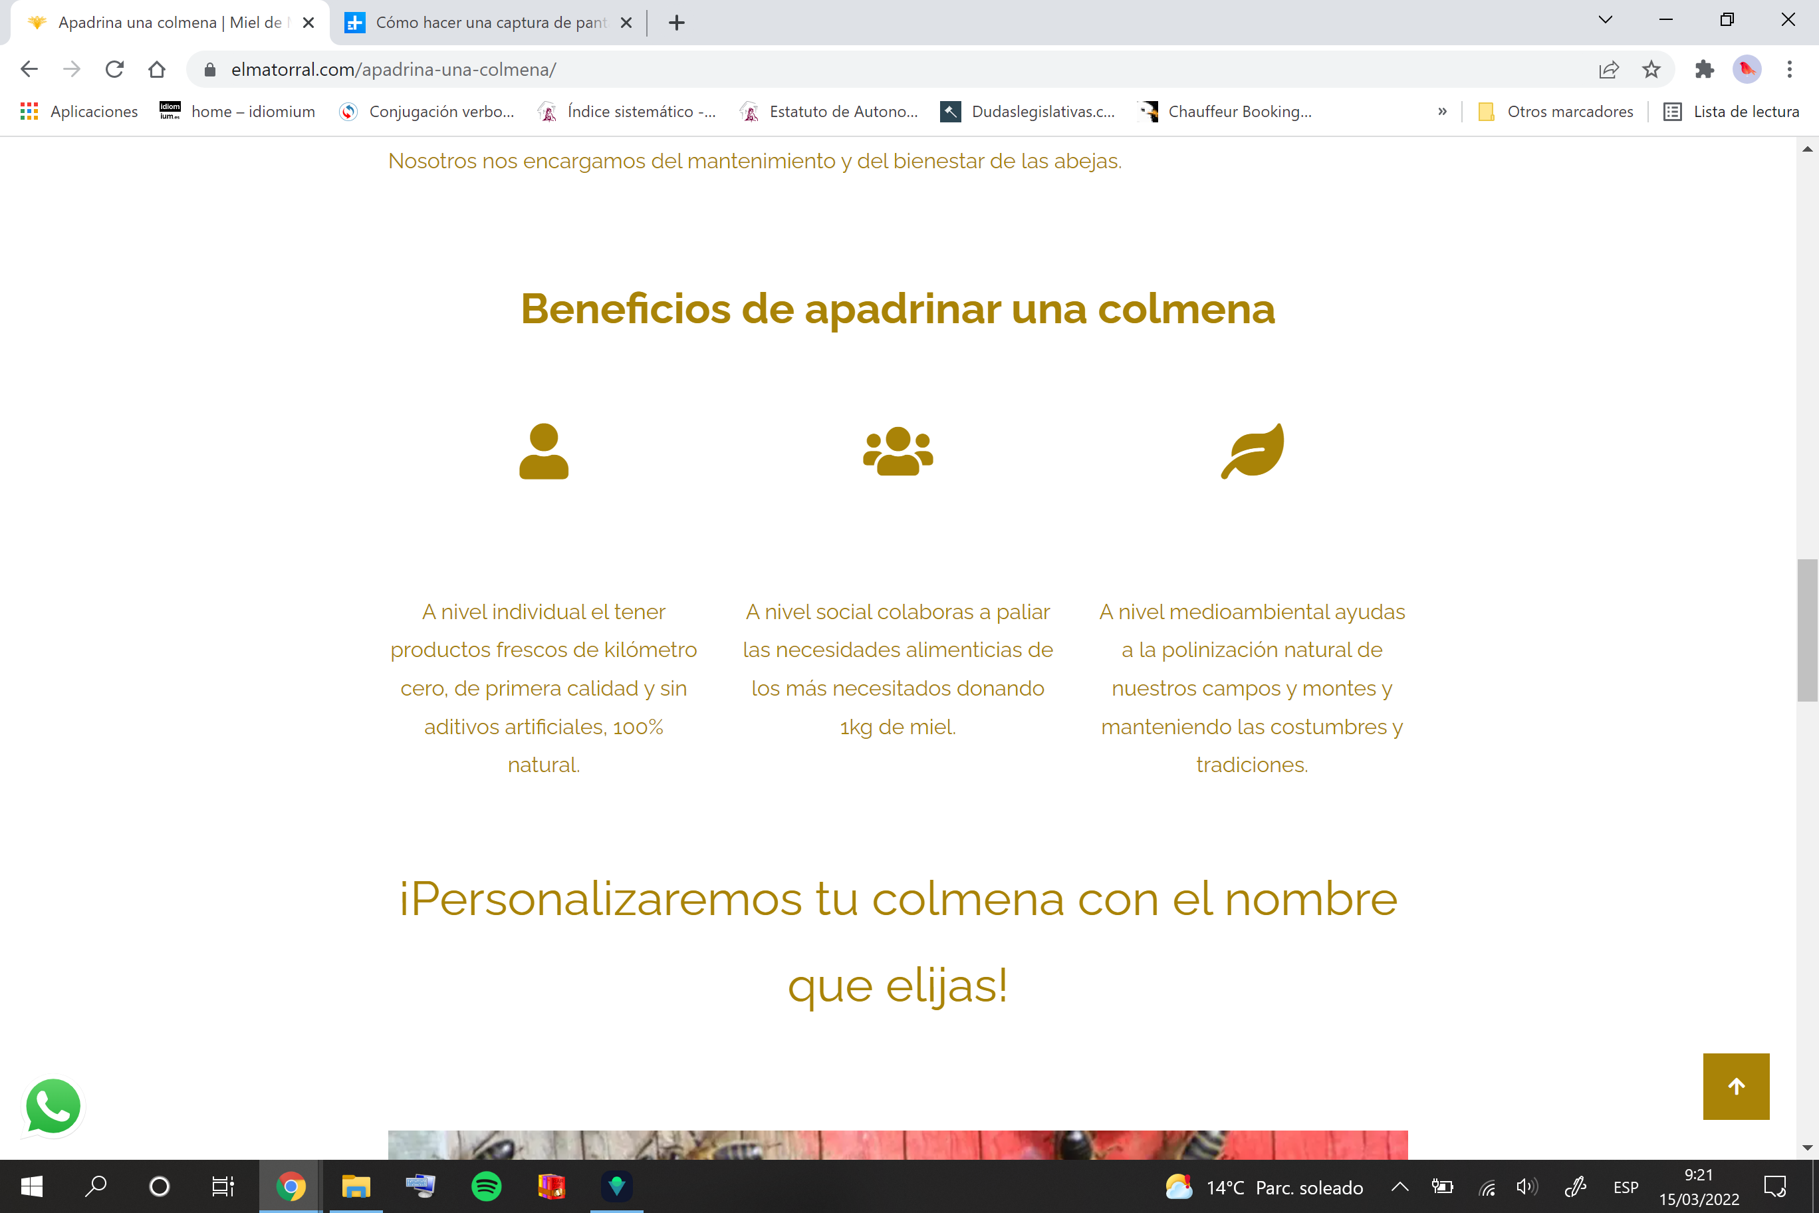Open Chrome three-dot menu
This screenshot has width=1819, height=1213.
click(1790, 70)
